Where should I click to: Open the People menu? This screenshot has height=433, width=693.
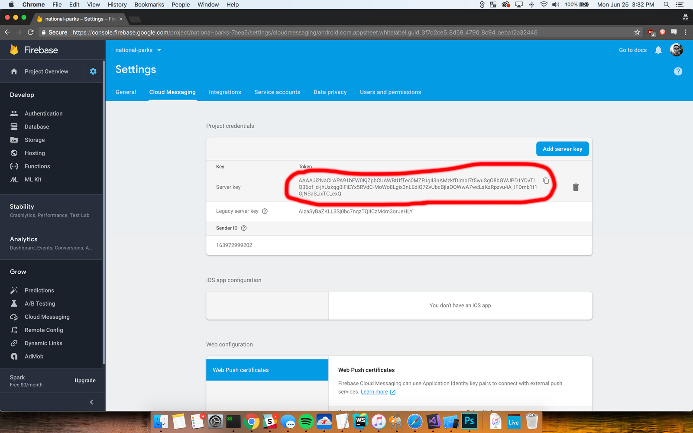(x=181, y=4)
